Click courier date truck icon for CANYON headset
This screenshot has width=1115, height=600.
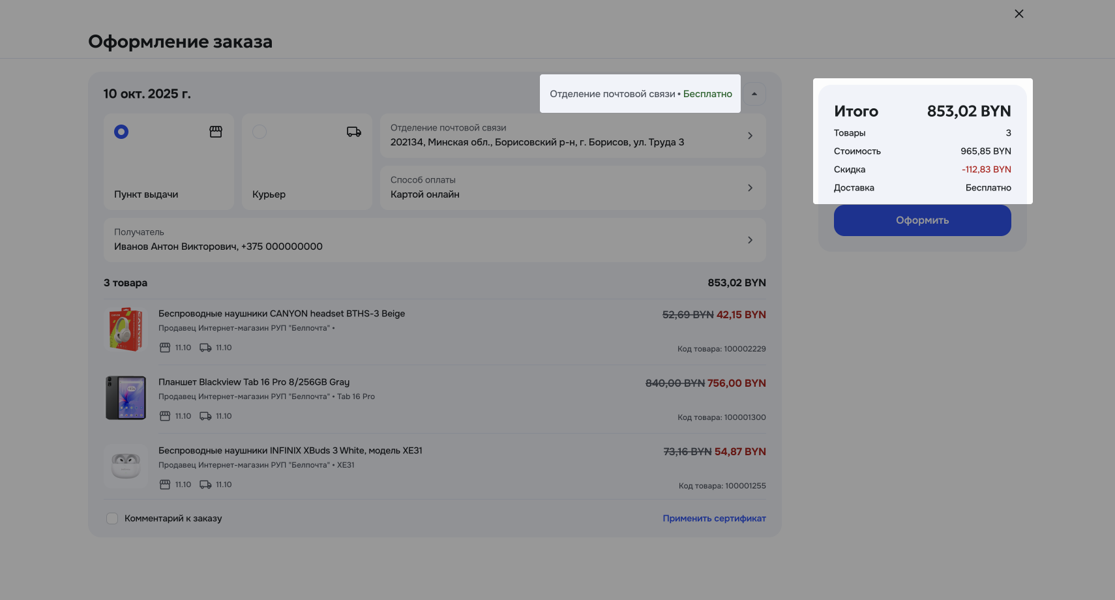click(205, 348)
